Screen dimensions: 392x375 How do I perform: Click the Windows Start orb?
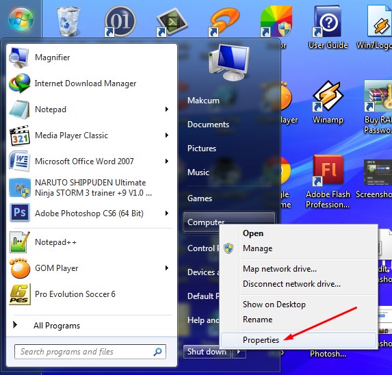click(x=21, y=19)
